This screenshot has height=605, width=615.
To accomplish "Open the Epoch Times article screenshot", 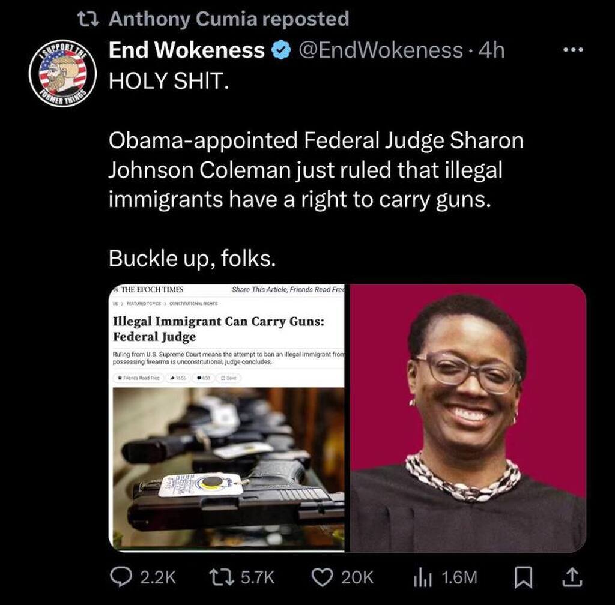I will [226, 418].
